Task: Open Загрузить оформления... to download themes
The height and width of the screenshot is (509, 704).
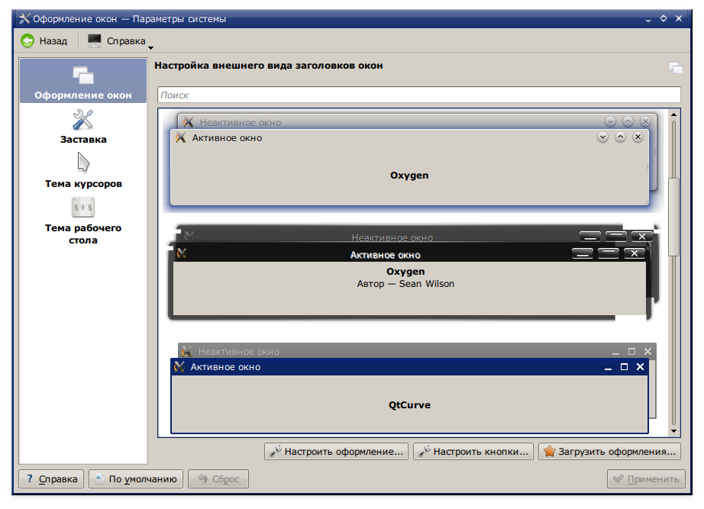Action: 609,451
